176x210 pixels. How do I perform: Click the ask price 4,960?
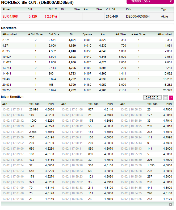(103, 90)
